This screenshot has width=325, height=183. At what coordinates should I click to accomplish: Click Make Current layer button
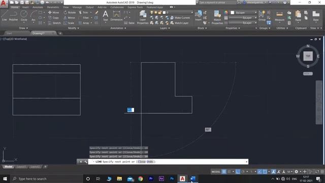pos(180,18)
